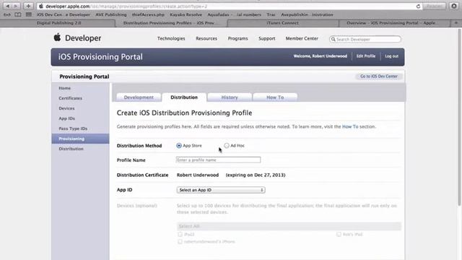Viewport: 462px width, 260px height.
Task: Reload the page with the refresh icon
Action: 418,6
